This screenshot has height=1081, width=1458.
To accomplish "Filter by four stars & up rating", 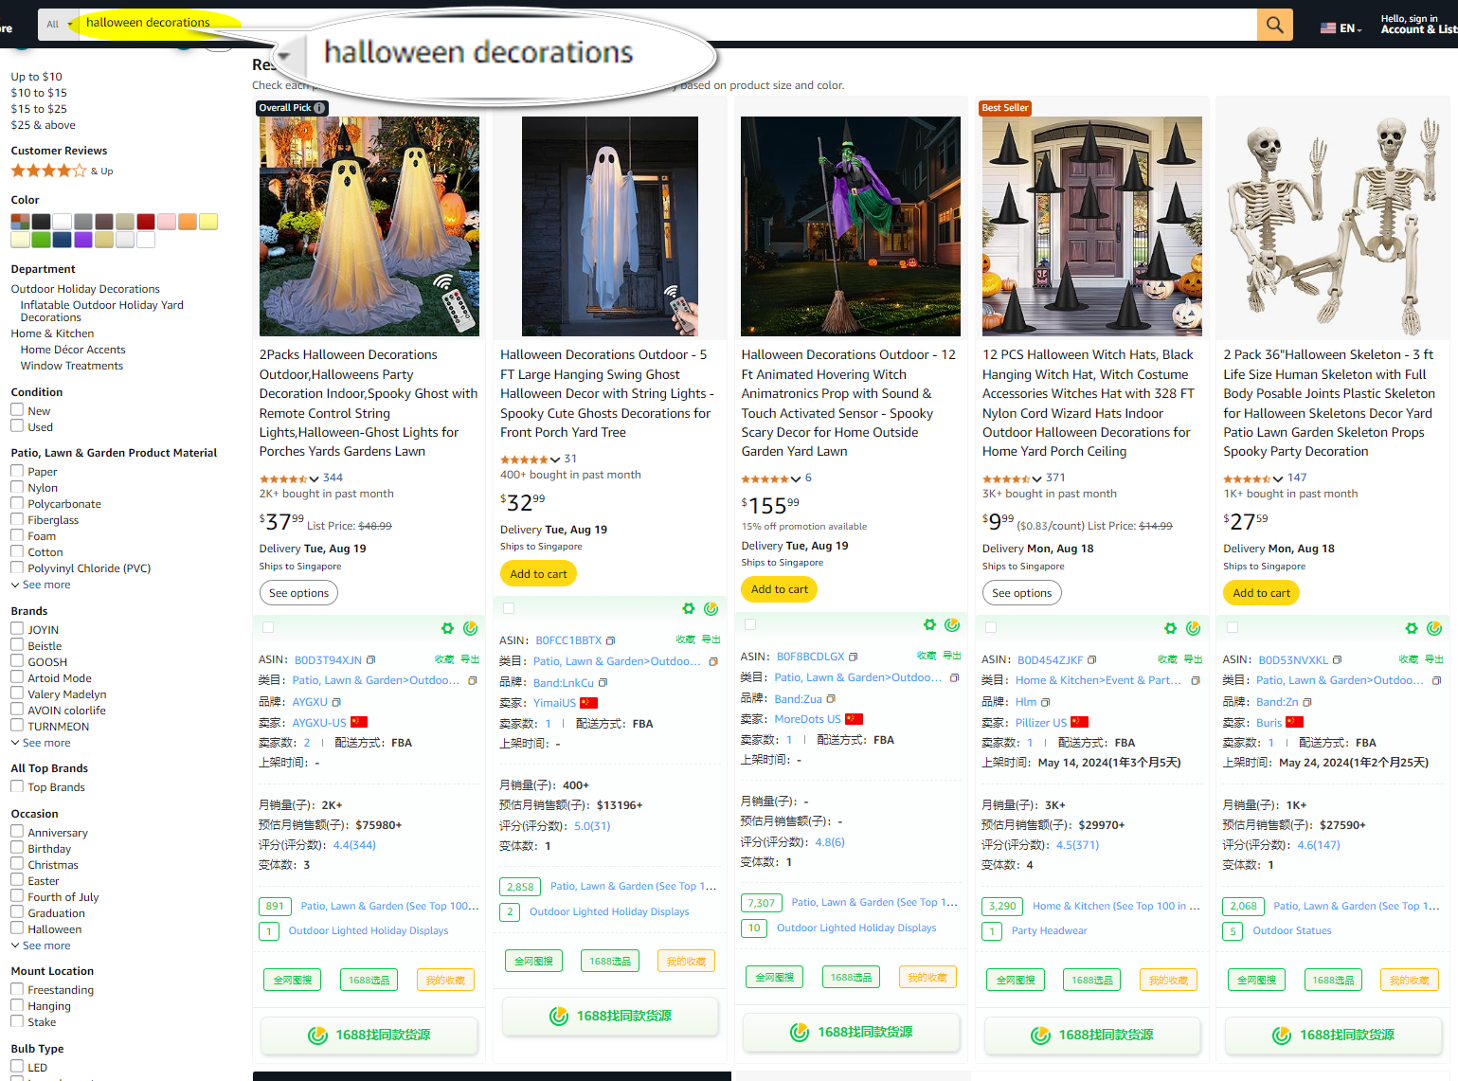I will point(62,171).
